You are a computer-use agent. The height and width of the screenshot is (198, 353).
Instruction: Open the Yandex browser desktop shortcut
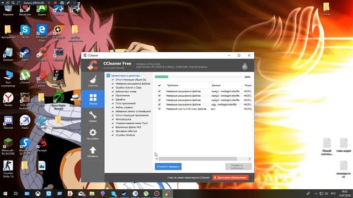[8, 99]
